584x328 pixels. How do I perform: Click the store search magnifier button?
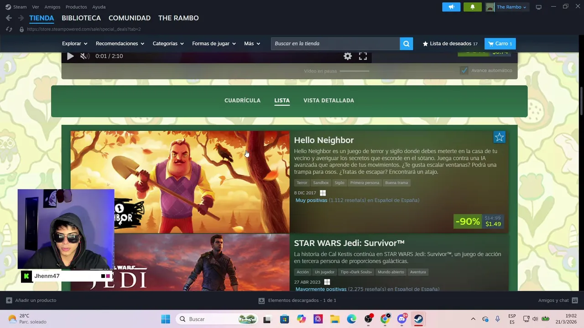coord(406,43)
